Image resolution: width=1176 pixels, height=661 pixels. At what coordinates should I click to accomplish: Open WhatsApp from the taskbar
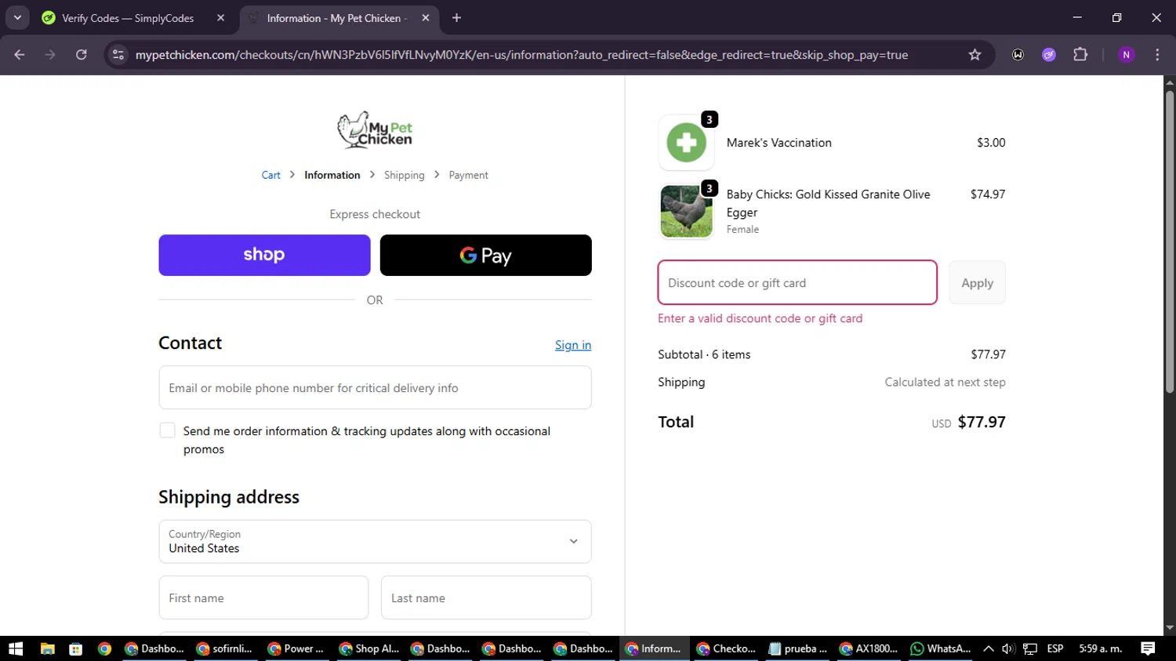941,648
